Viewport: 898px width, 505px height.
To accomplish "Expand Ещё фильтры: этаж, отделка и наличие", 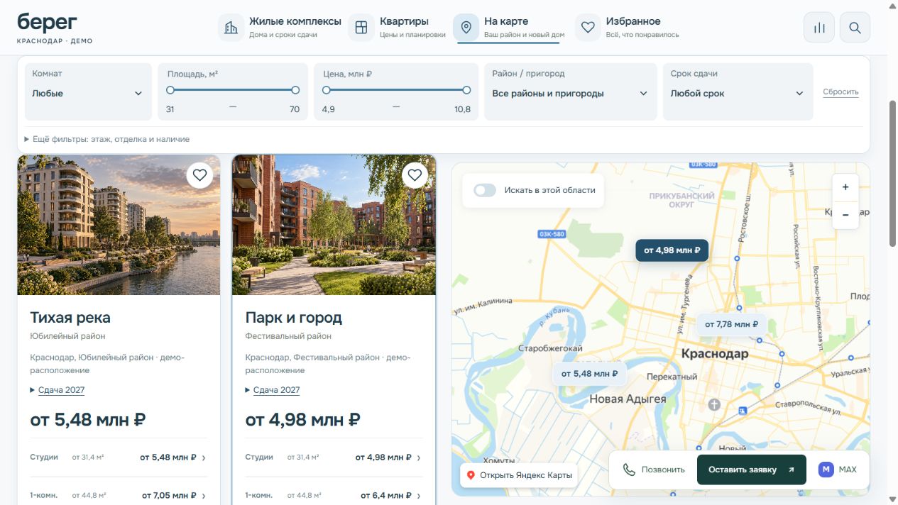I will point(107,139).
